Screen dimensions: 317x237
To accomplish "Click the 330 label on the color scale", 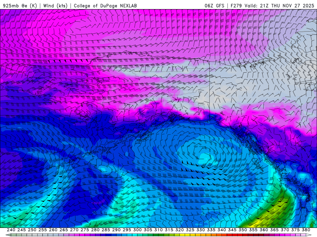I will click(x=201, y=230).
